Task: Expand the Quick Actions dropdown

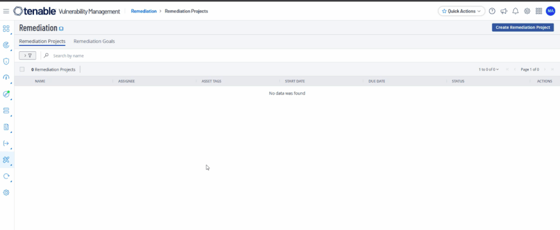Action: tap(462, 11)
